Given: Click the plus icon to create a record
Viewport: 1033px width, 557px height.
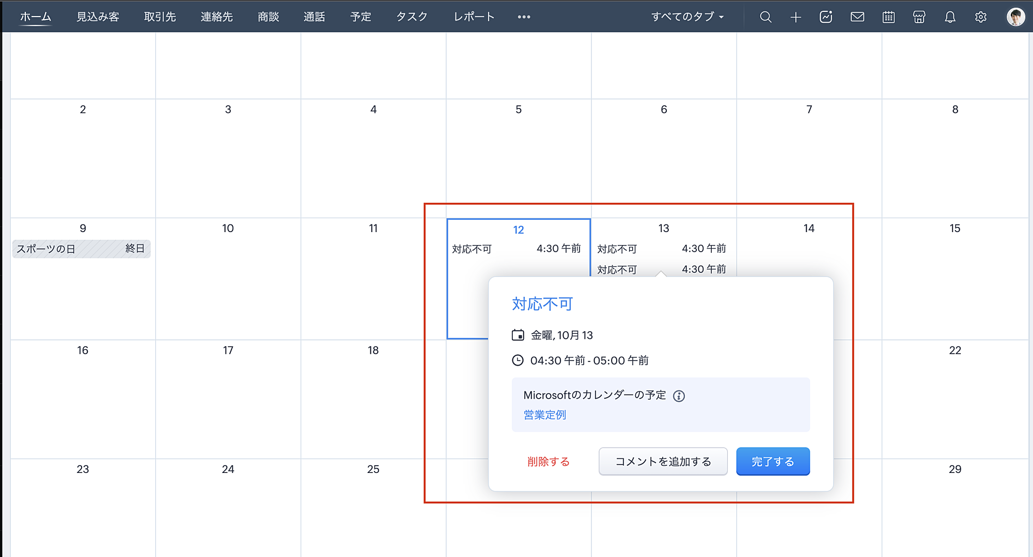Looking at the screenshot, I should coord(795,17).
